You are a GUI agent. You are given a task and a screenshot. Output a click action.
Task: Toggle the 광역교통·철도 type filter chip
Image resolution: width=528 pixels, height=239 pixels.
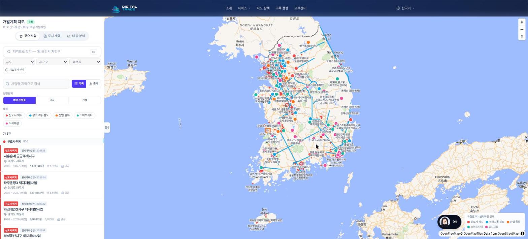[x=39, y=115]
